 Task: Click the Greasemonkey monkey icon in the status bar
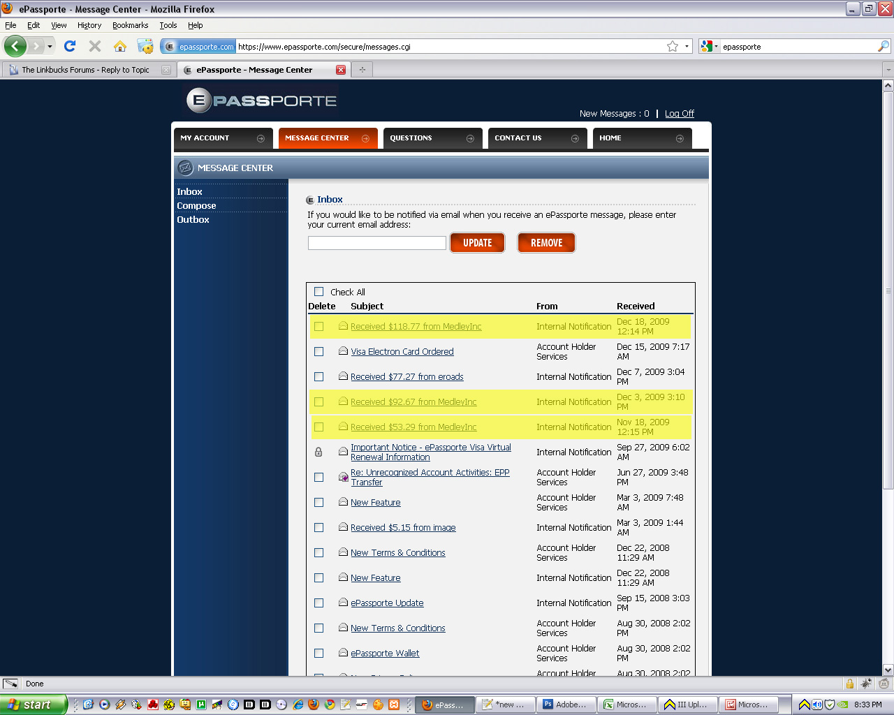pos(884,684)
